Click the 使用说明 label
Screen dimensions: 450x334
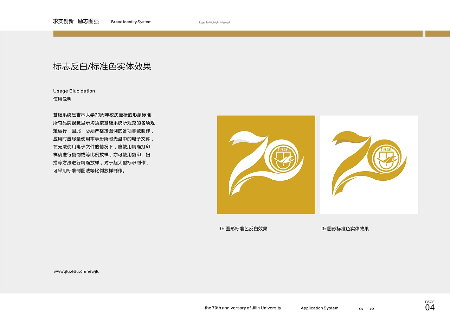pyautogui.click(x=62, y=99)
